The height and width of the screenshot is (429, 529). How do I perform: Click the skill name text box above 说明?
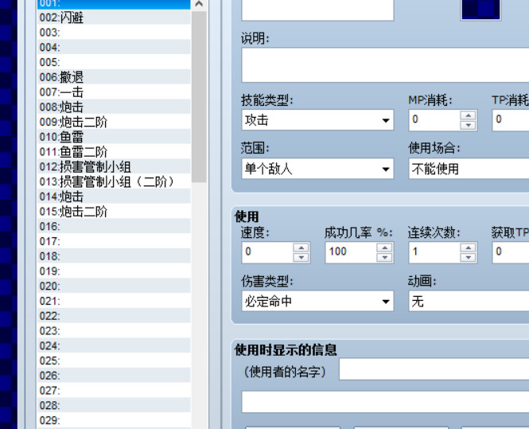tap(317, 10)
